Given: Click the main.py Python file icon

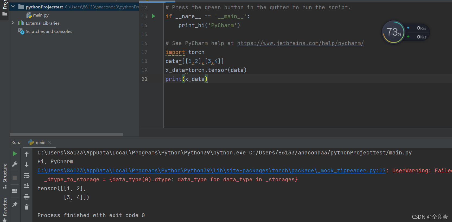Looking at the screenshot, I should click(29, 15).
